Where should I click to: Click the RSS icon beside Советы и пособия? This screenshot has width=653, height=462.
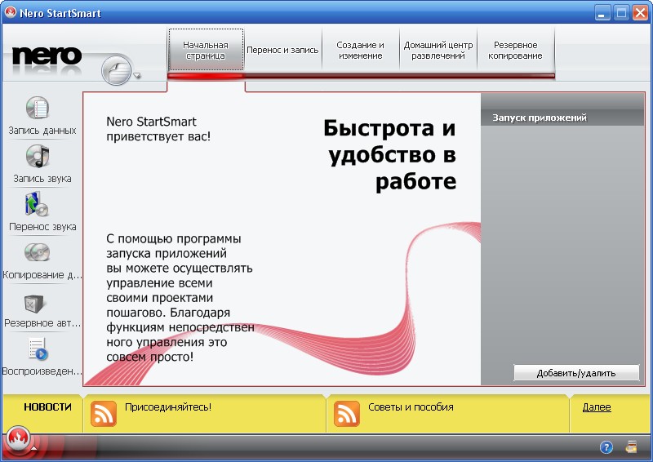pyautogui.click(x=347, y=414)
